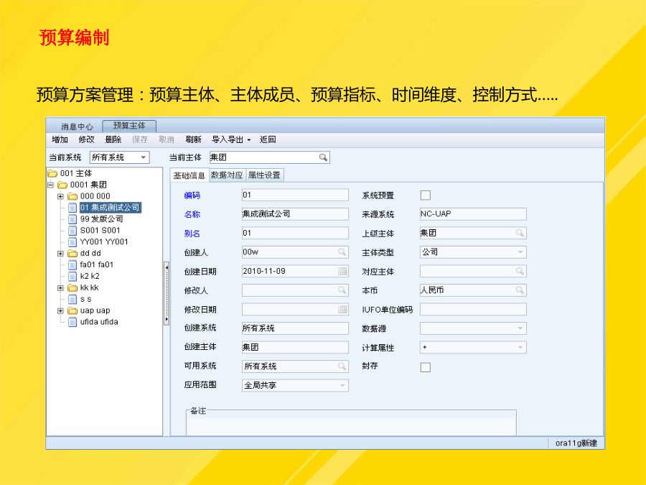Screen dimensions: 646x485
Task: Click the search icon in 当前主体 field
Action: click(x=323, y=157)
